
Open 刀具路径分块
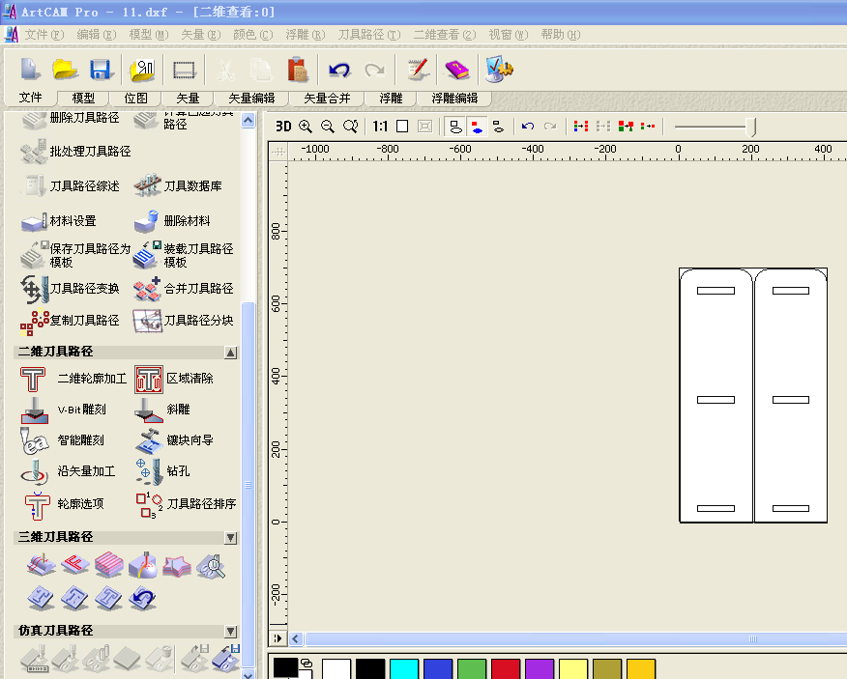click(x=183, y=321)
